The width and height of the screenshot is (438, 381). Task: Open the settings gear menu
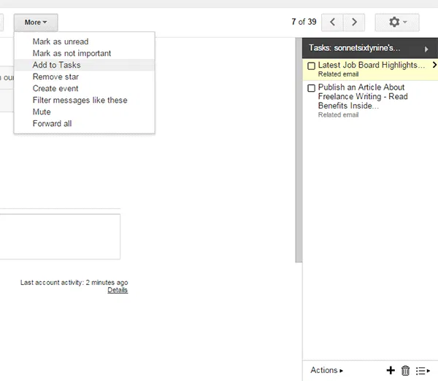coord(396,23)
